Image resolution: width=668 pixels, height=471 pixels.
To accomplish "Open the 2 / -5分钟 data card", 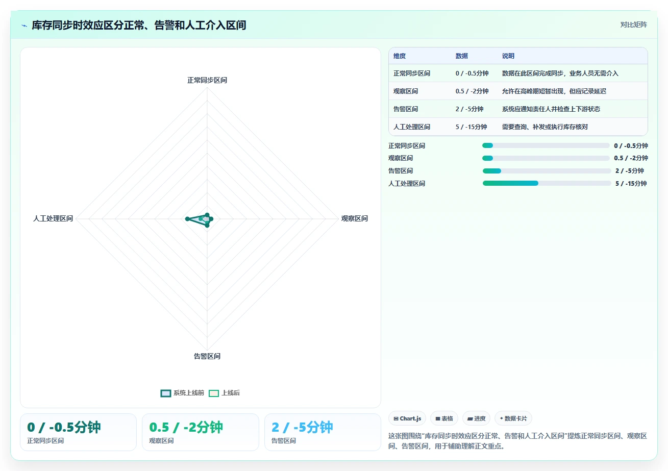I will [323, 432].
